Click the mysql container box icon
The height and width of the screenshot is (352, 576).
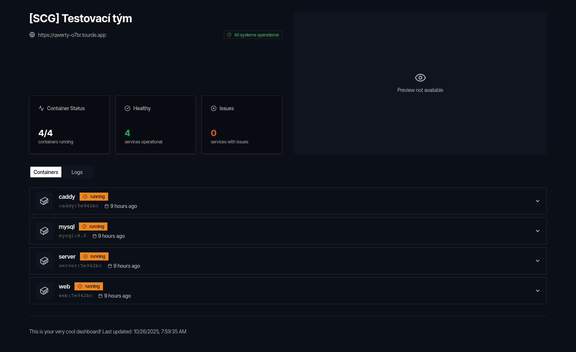tap(44, 231)
